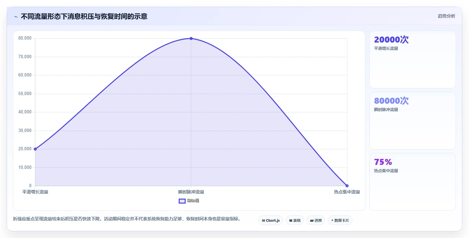The width and height of the screenshot is (469, 238).
Task: Select the Chart.js tag chip
Action: click(271, 220)
